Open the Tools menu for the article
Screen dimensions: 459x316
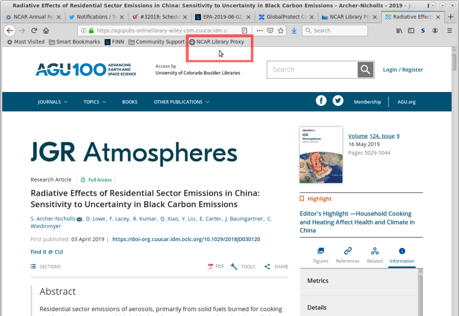[x=243, y=267]
